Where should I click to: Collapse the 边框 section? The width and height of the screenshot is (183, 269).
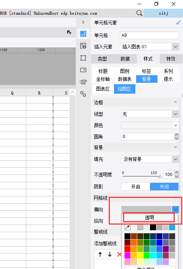(175, 102)
